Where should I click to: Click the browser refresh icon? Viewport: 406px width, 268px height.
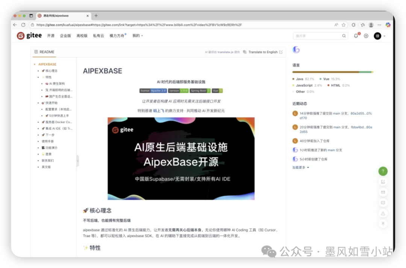click(x=23, y=24)
